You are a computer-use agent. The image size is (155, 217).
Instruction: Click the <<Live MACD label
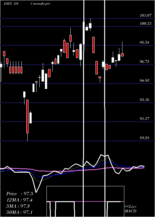[x=131, y=209]
